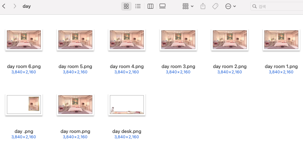
Task: Click the file name day desk.png
Action: [x=127, y=131]
